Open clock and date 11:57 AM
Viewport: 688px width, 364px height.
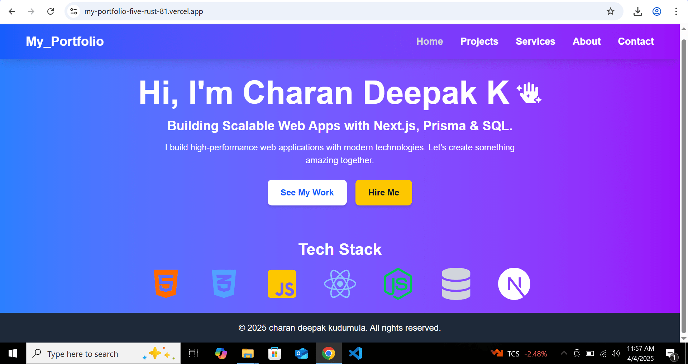coord(640,354)
